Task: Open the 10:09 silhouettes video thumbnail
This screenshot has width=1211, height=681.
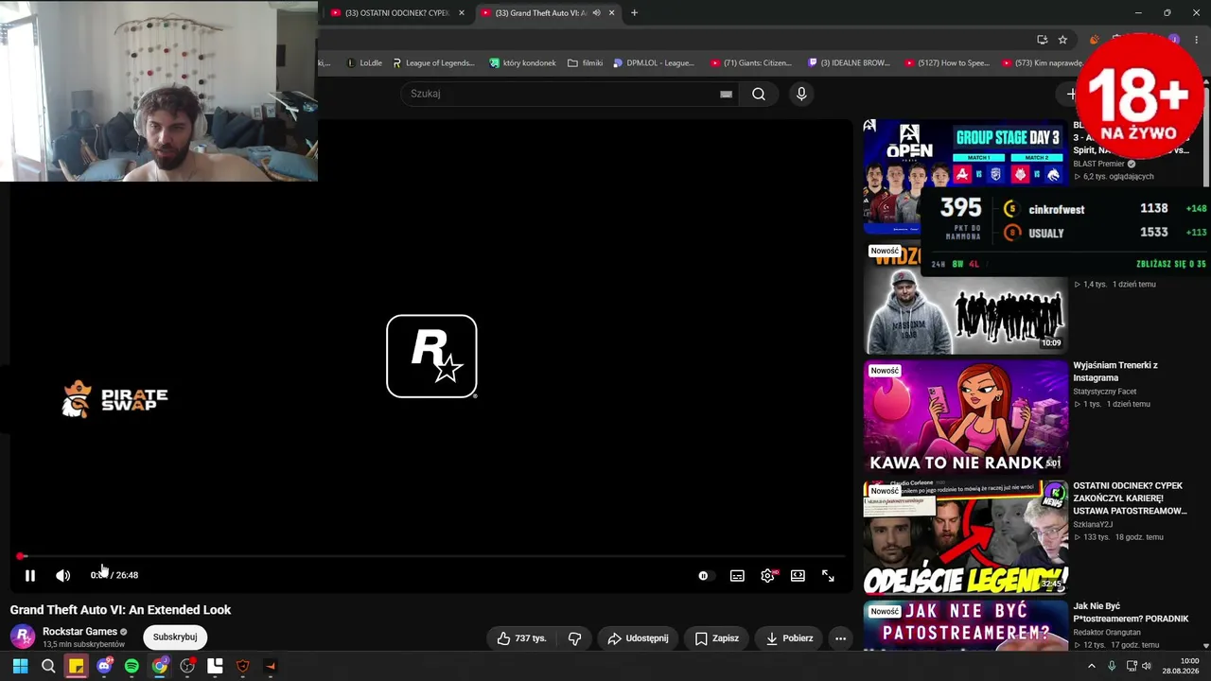Action: [x=965, y=297]
